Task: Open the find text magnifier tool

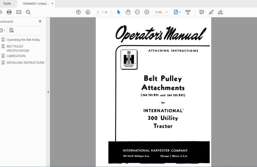Action: 28,12
